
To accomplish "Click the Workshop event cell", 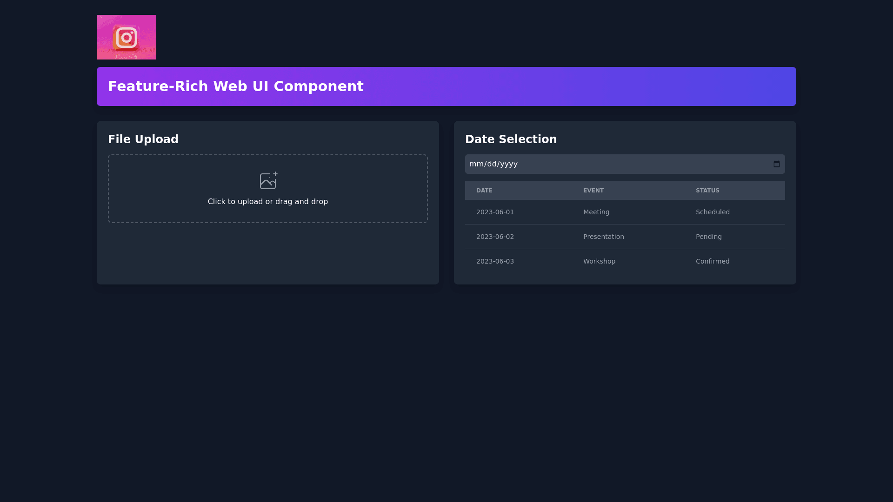I will (x=599, y=261).
